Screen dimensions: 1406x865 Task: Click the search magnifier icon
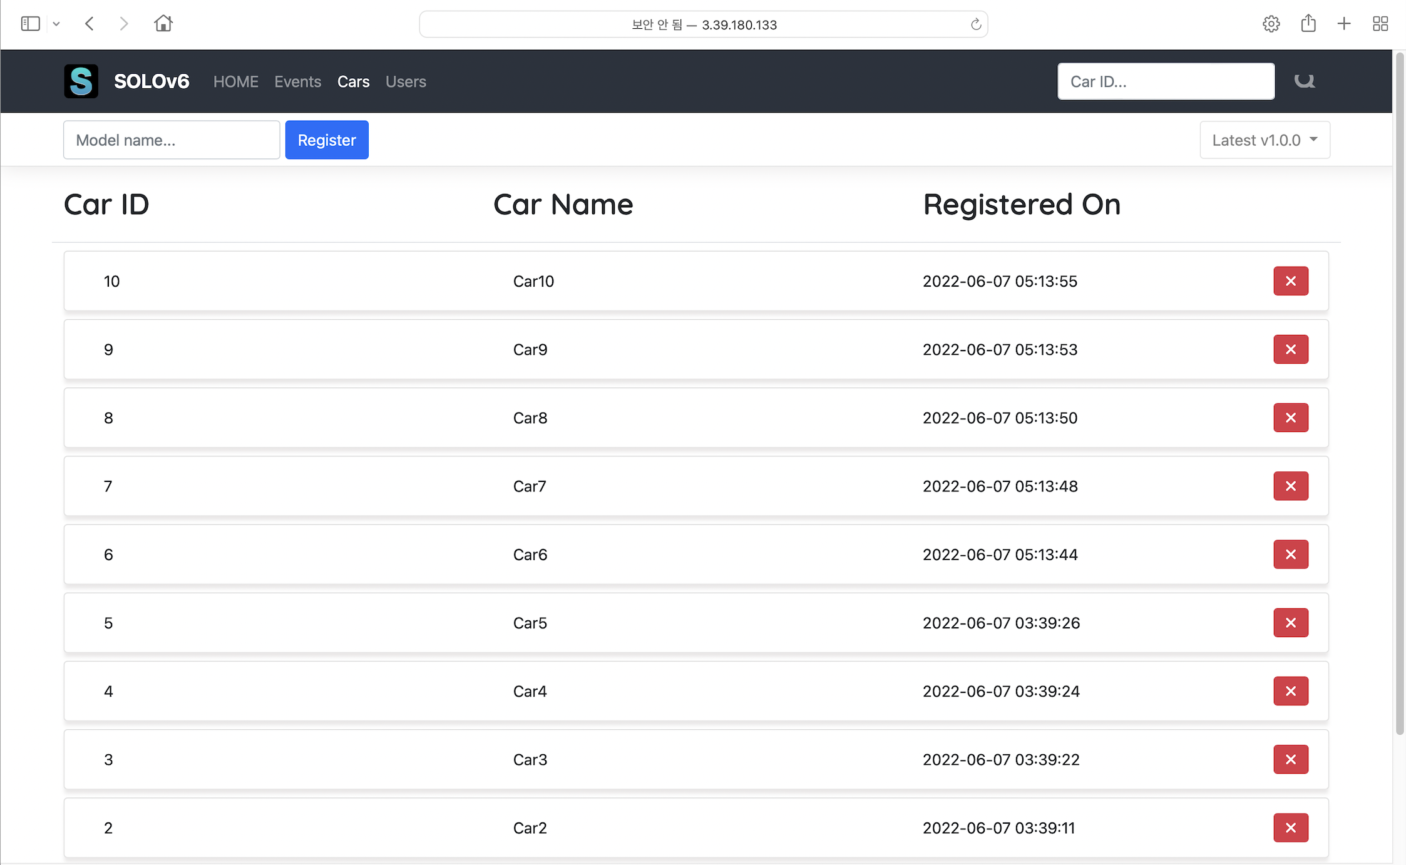(x=1305, y=81)
